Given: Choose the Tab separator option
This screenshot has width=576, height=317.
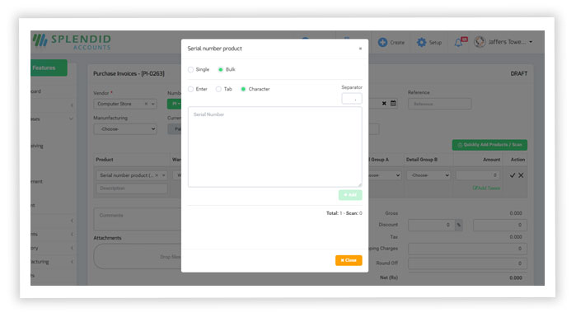Looking at the screenshot, I should pos(218,89).
